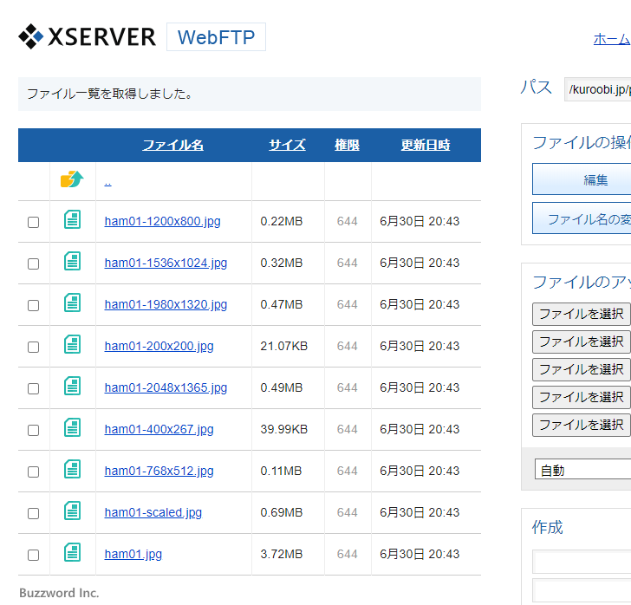The width and height of the screenshot is (631, 605).
Task: Click the fifth ファイルを選択 upload button
Action: point(582,425)
